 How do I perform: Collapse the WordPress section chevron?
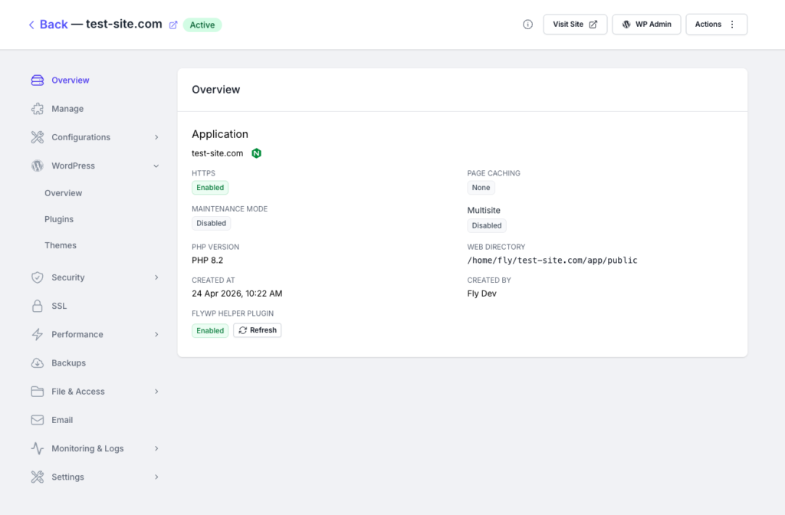pyautogui.click(x=156, y=166)
